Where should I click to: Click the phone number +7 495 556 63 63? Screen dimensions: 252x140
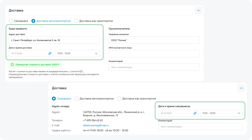tap(93, 121)
